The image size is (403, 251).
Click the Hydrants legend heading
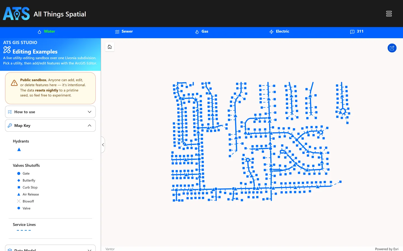pos(21,141)
